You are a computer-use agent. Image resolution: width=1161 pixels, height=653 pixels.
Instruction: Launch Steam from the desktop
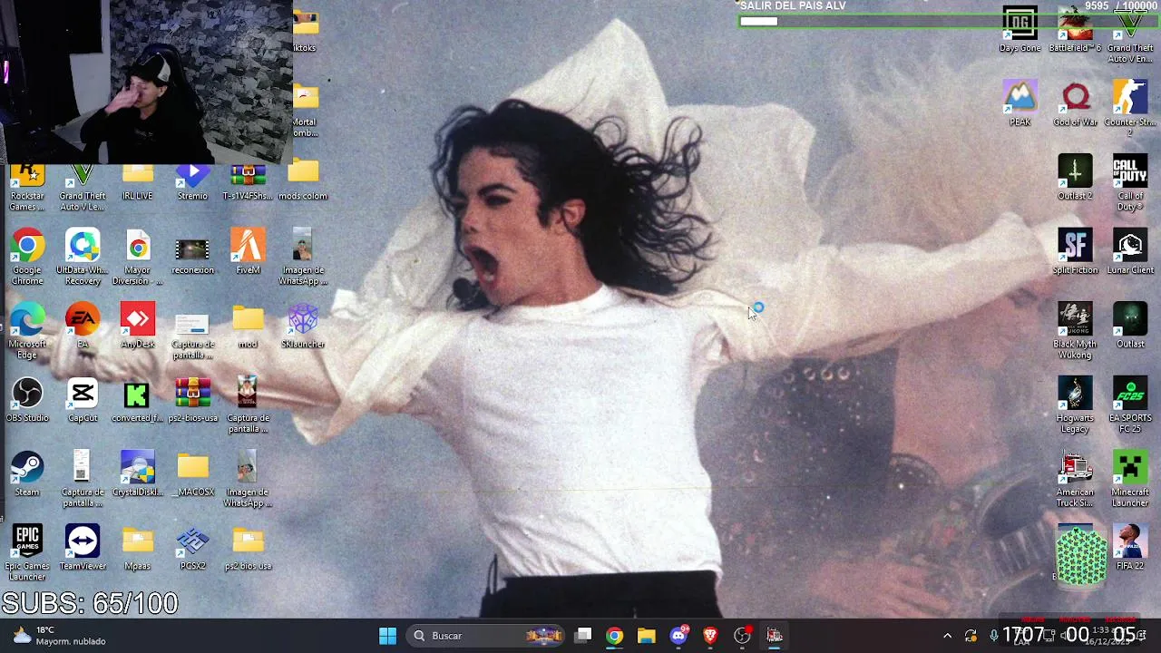27,474
